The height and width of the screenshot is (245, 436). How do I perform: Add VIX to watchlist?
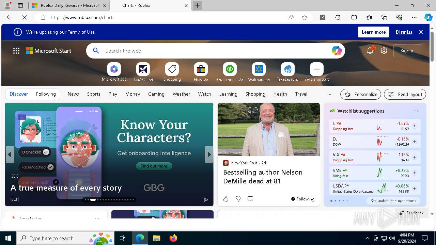(415, 157)
